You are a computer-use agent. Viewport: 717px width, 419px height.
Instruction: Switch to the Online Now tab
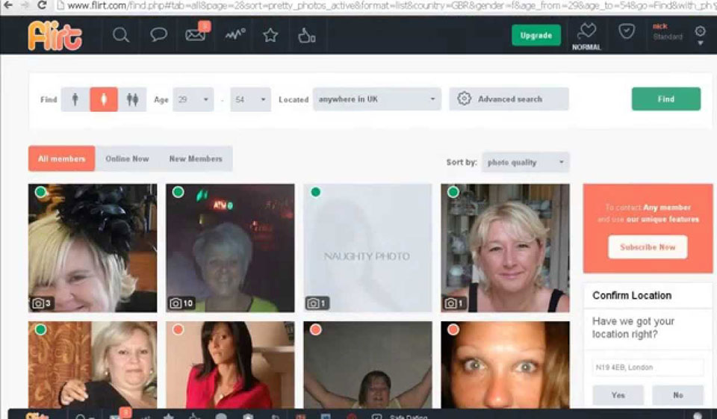coord(127,158)
